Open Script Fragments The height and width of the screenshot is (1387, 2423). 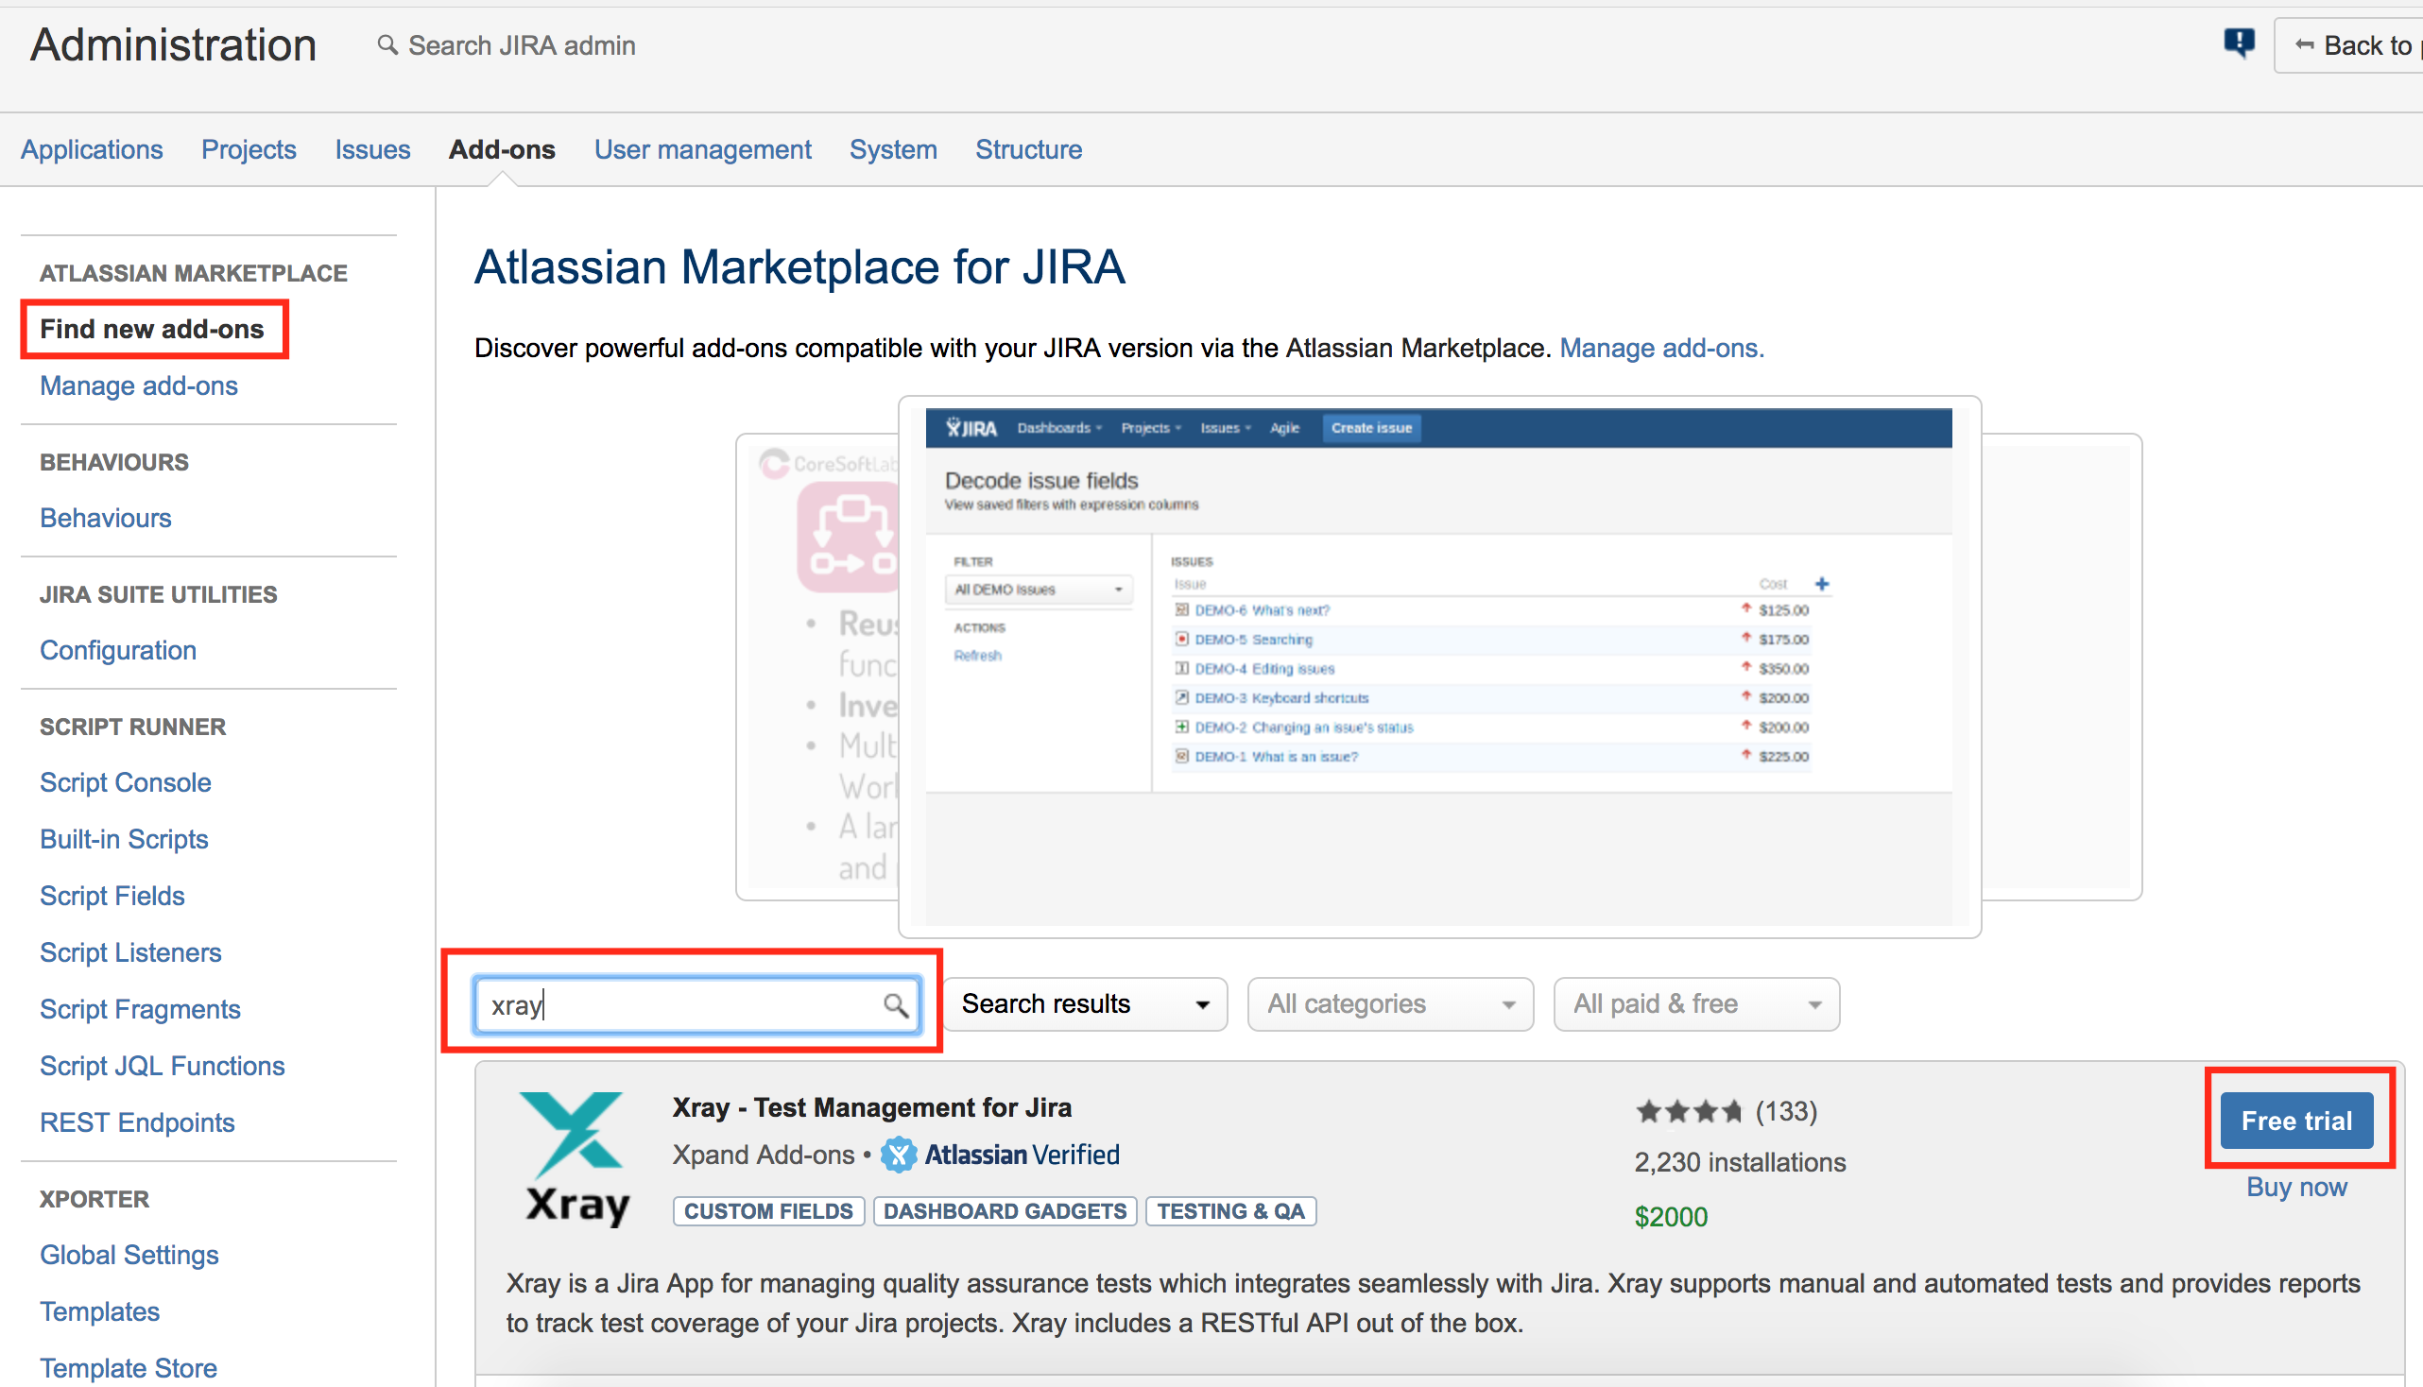pos(140,1010)
